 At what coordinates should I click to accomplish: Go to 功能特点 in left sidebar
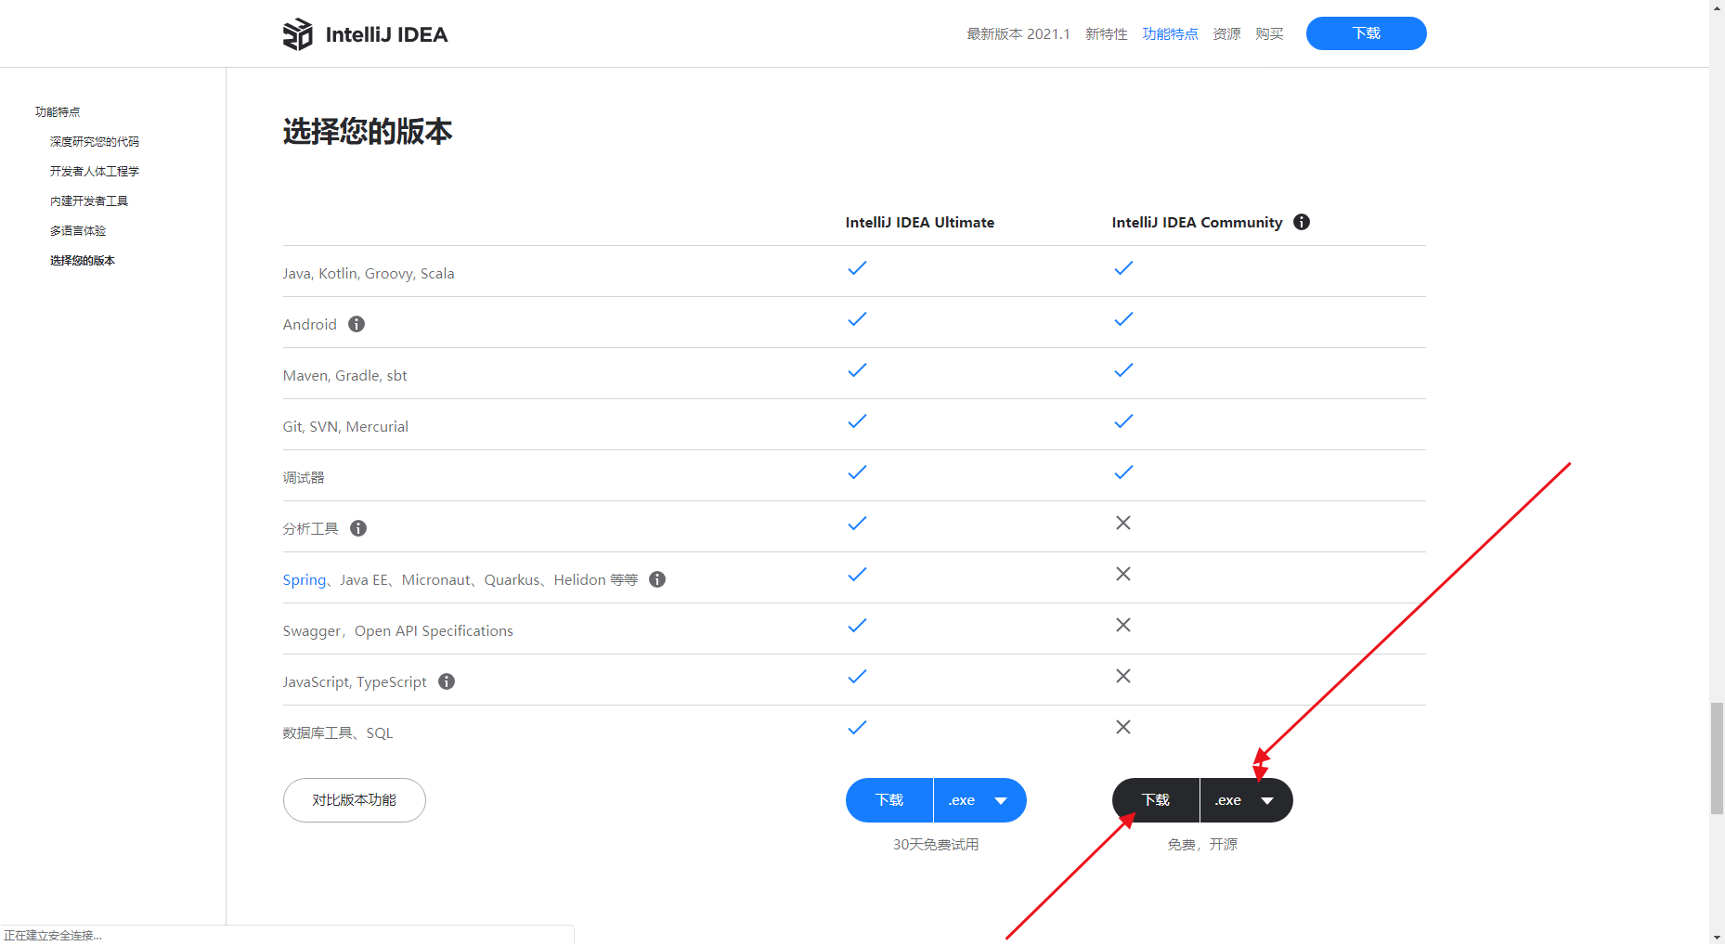point(58,111)
